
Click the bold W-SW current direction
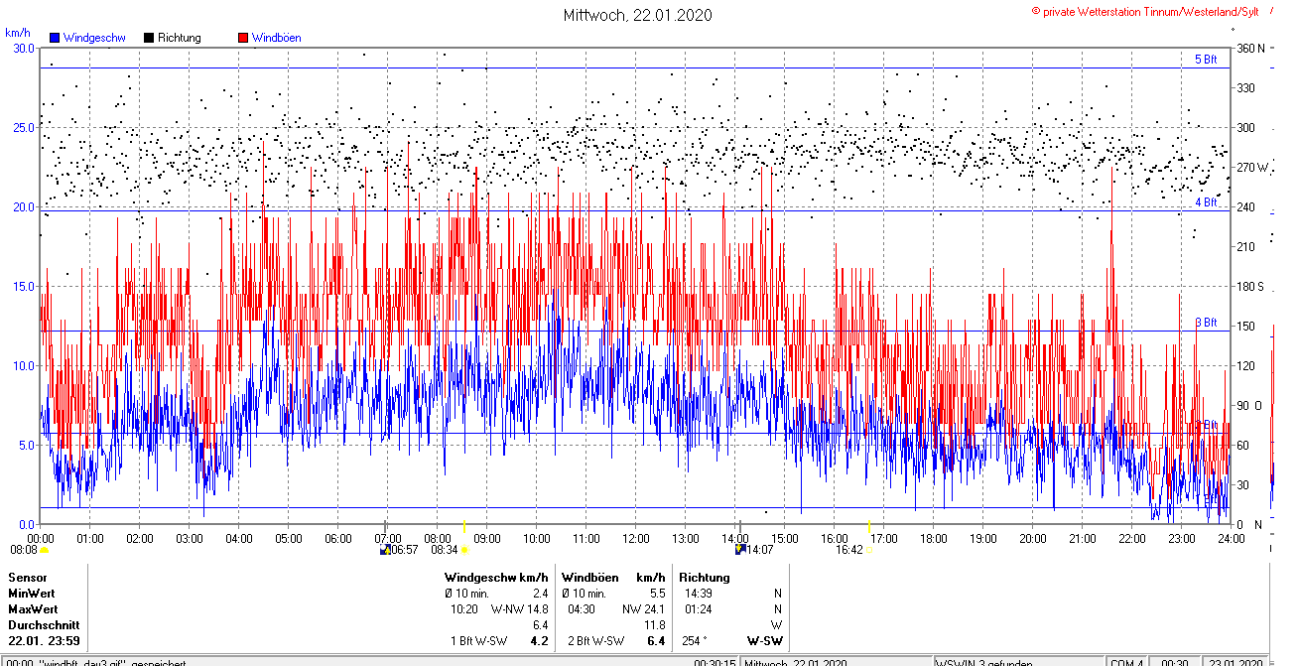pos(765,641)
